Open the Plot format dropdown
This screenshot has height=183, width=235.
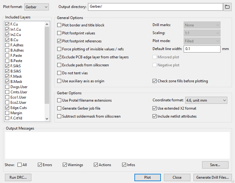coord(36,7)
